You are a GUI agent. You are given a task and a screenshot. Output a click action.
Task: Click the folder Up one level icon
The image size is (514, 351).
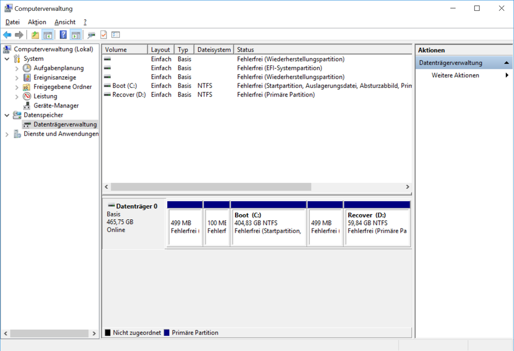tap(35, 35)
